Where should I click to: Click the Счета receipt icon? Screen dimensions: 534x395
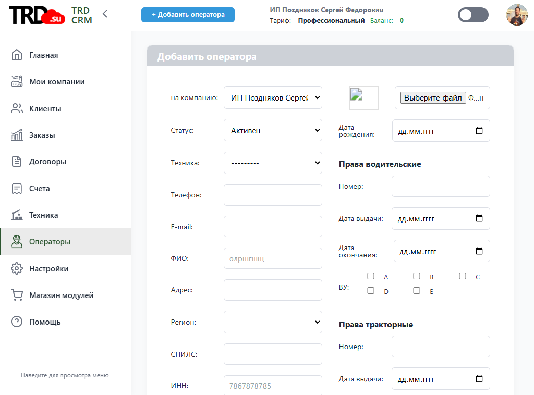click(17, 189)
